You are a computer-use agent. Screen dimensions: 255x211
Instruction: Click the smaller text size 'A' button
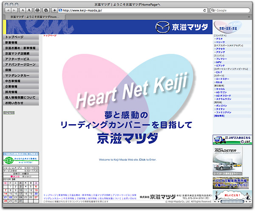[23, 10]
